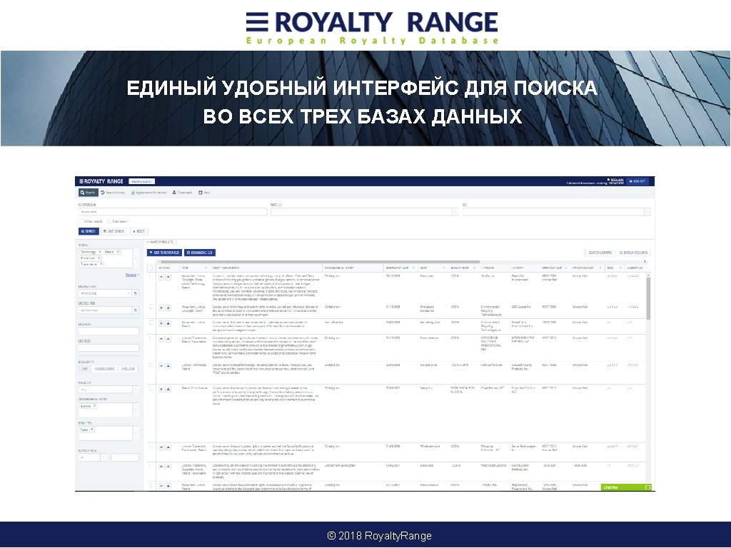Tick the checkbox of the Net sale price row
Screen dimensions: 731x548
(151, 365)
